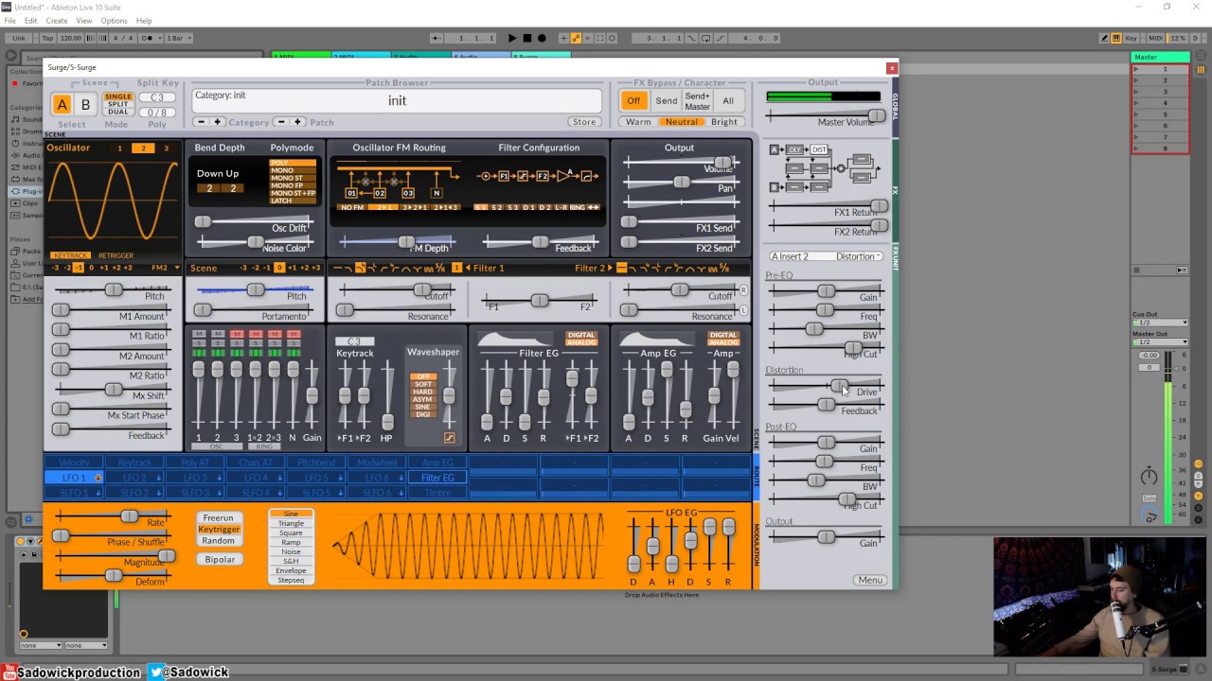Toggle the waveshaper curve icon below the type list
The image size is (1212, 681).
pyautogui.click(x=449, y=437)
